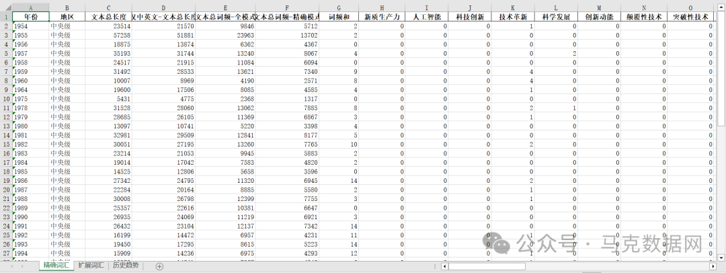The width and height of the screenshot is (726, 273).
Task: Click the select-all corner of the grid
Action: pos(6,7)
